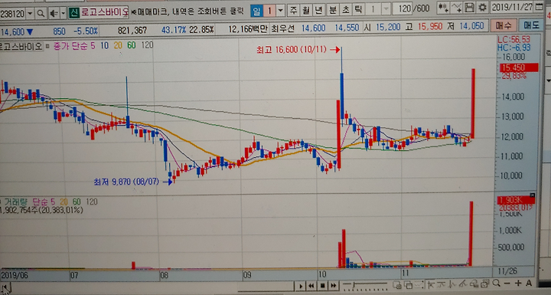Open the disabled tick count dropdown

[x=386, y=8]
